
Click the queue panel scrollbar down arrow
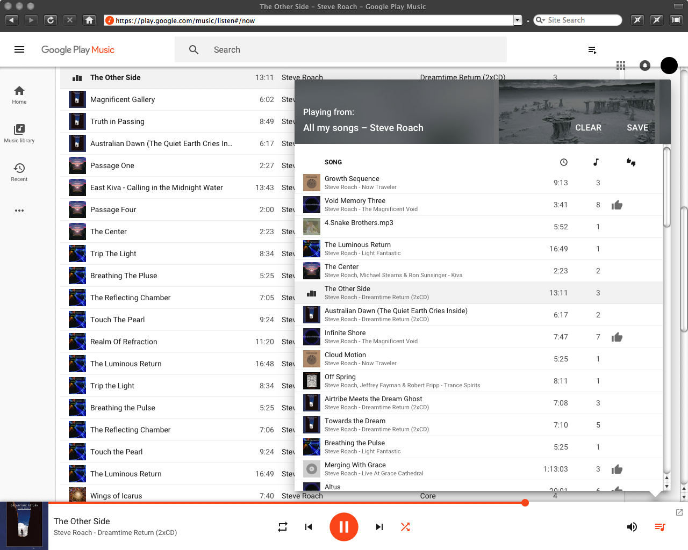pos(666,486)
